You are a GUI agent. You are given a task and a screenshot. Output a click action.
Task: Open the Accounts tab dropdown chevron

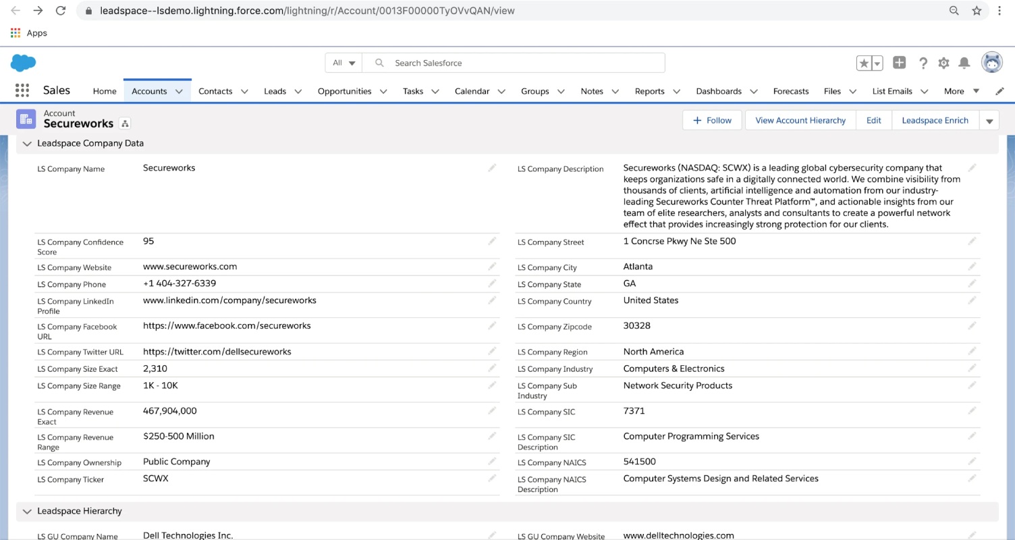pyautogui.click(x=179, y=91)
